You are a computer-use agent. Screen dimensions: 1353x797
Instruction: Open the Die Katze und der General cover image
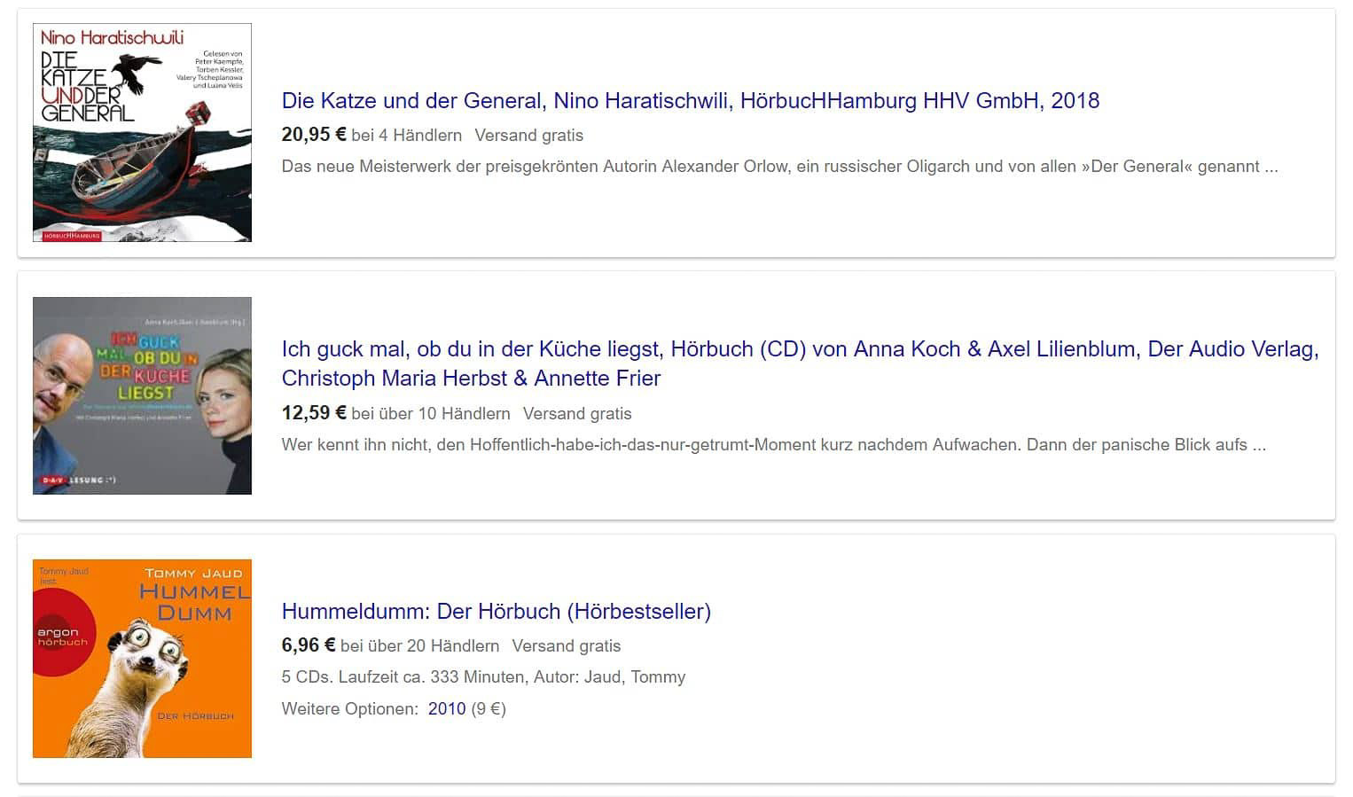tap(142, 133)
